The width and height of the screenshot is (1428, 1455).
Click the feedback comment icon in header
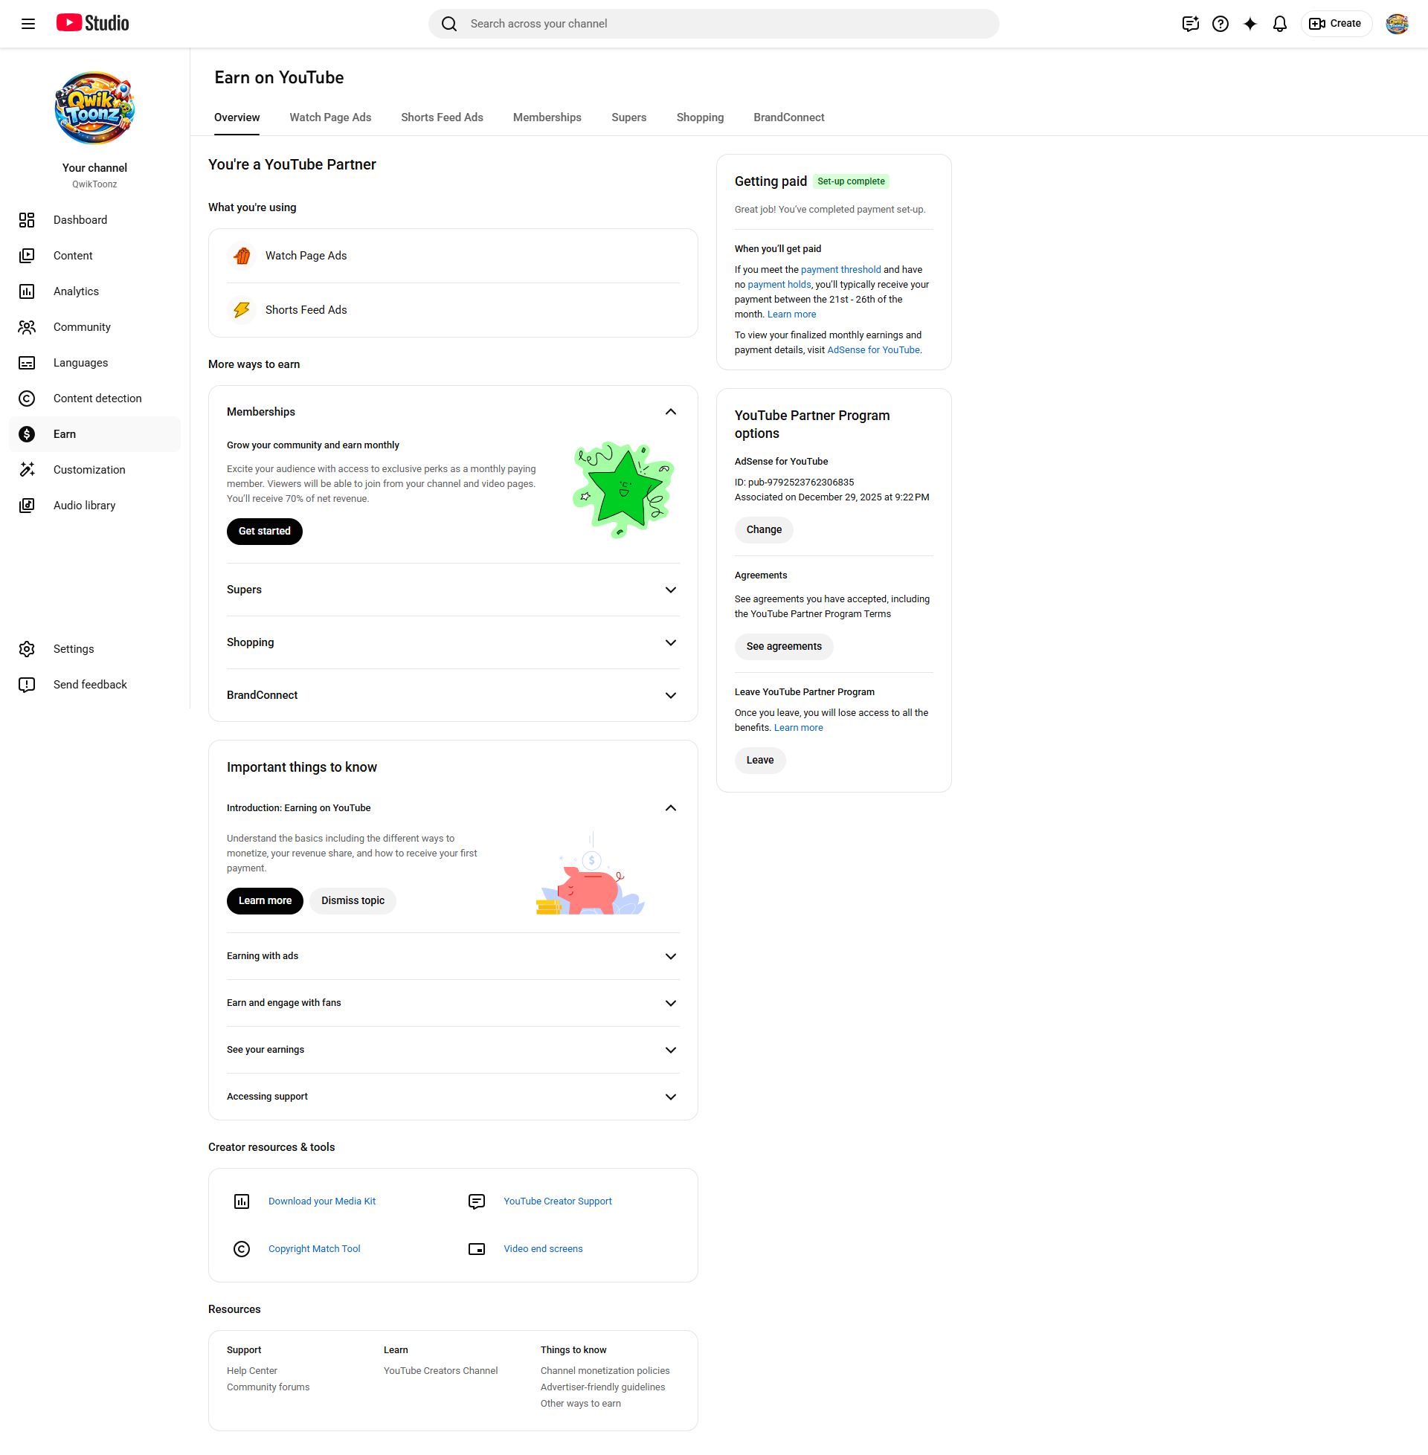coord(1190,24)
